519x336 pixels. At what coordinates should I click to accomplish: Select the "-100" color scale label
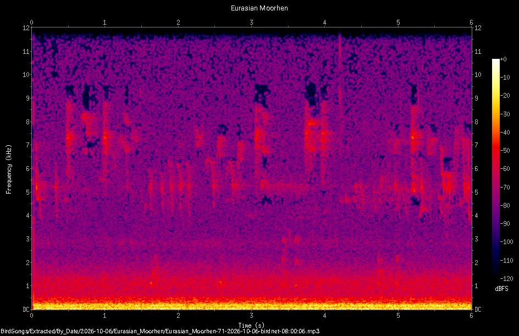click(506, 242)
